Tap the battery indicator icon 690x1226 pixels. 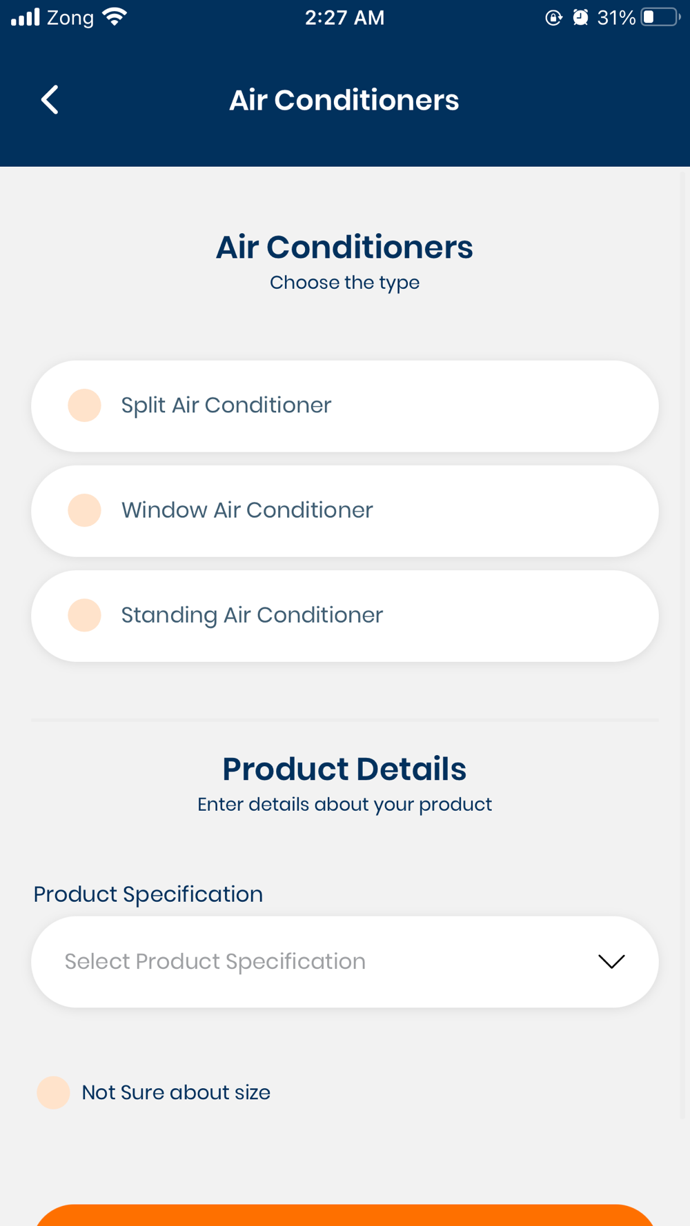click(x=659, y=17)
